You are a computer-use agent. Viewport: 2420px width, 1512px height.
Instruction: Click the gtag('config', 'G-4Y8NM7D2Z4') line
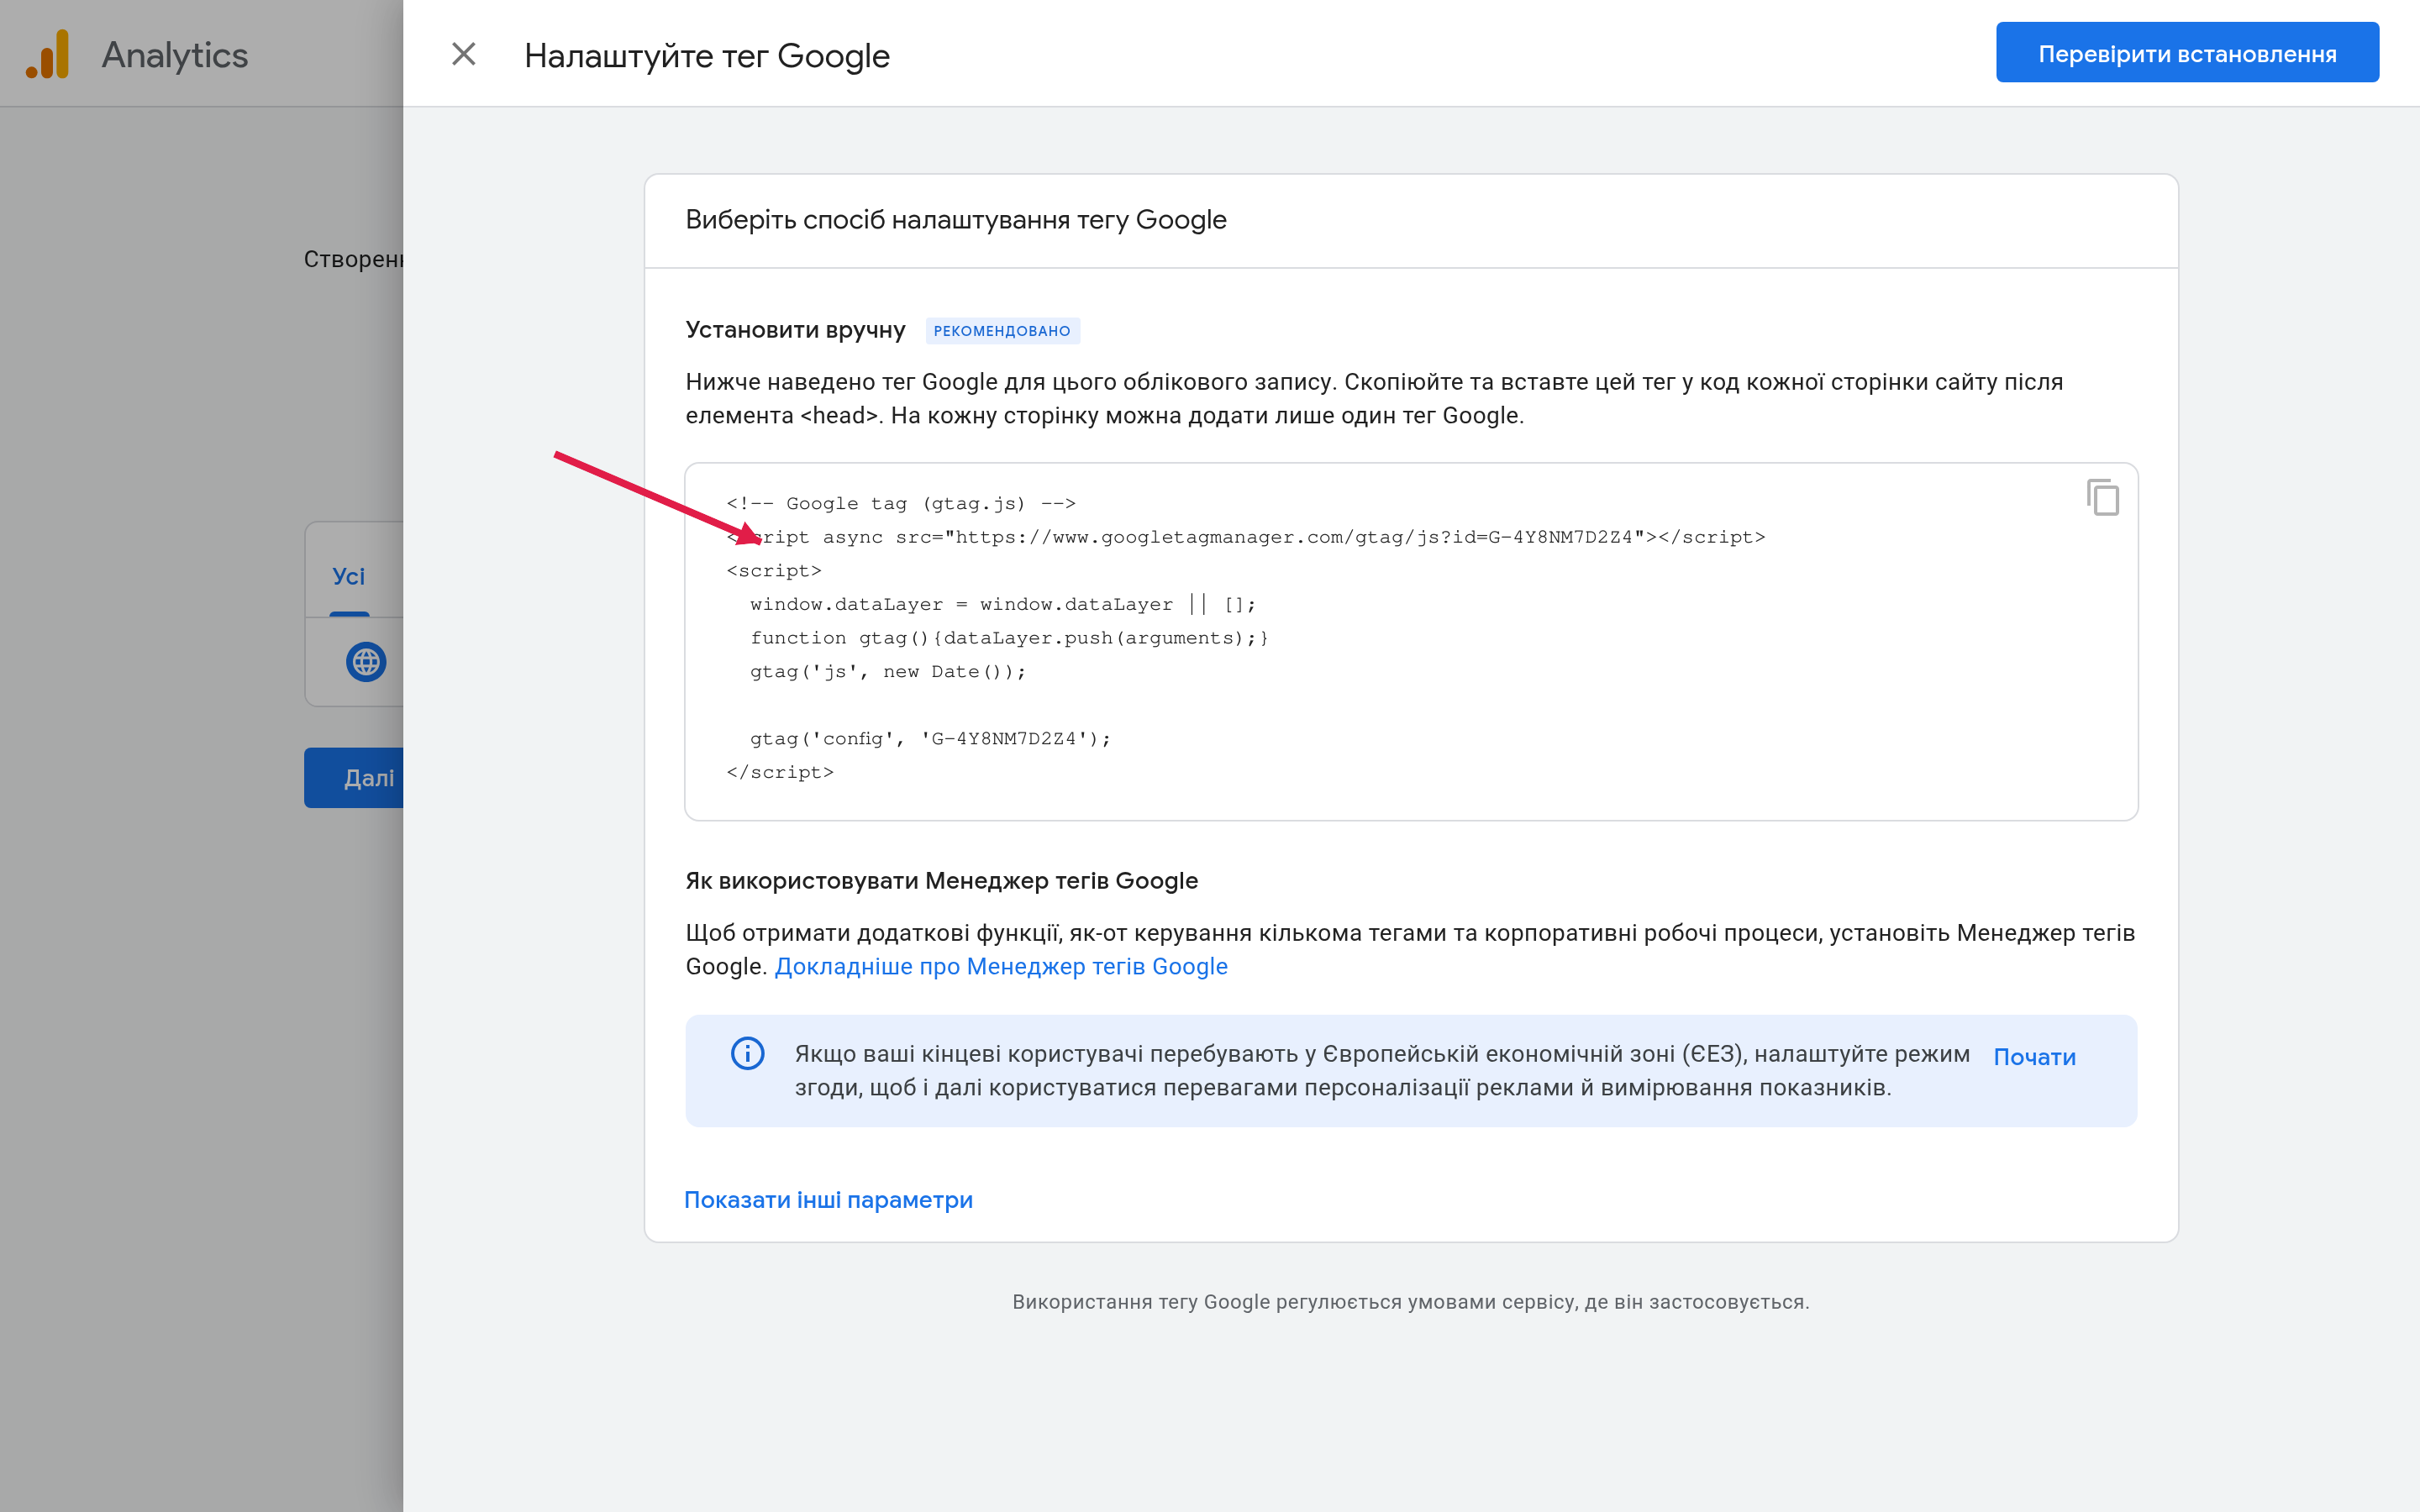[x=930, y=738]
